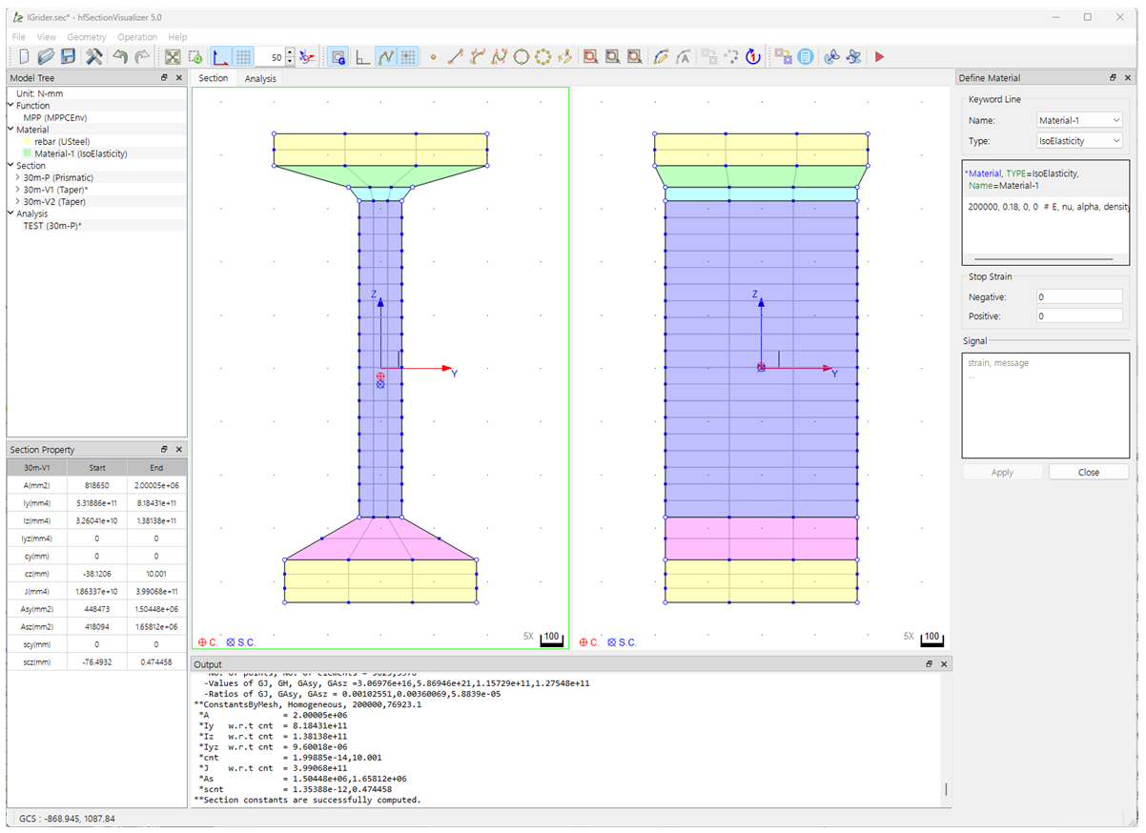Select the point edit pencil tool
1146x833 pixels.
565,57
